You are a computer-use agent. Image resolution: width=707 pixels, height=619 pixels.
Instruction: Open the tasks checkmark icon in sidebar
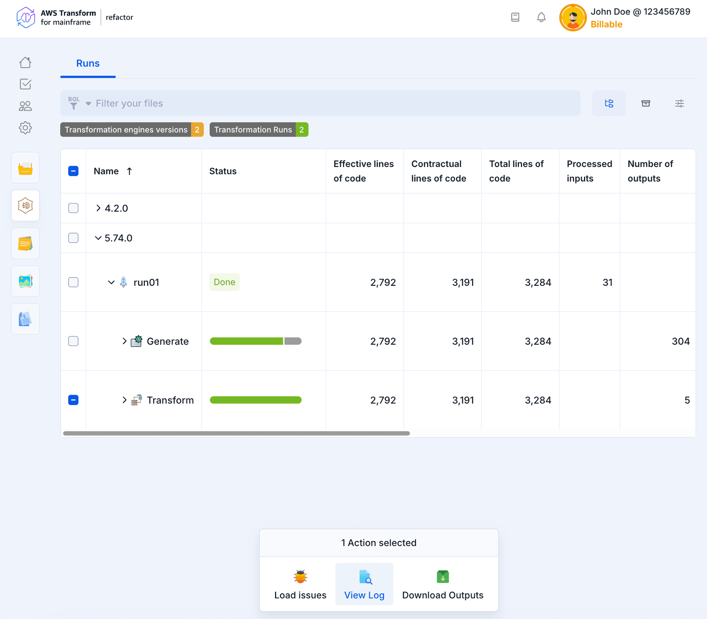(25, 84)
